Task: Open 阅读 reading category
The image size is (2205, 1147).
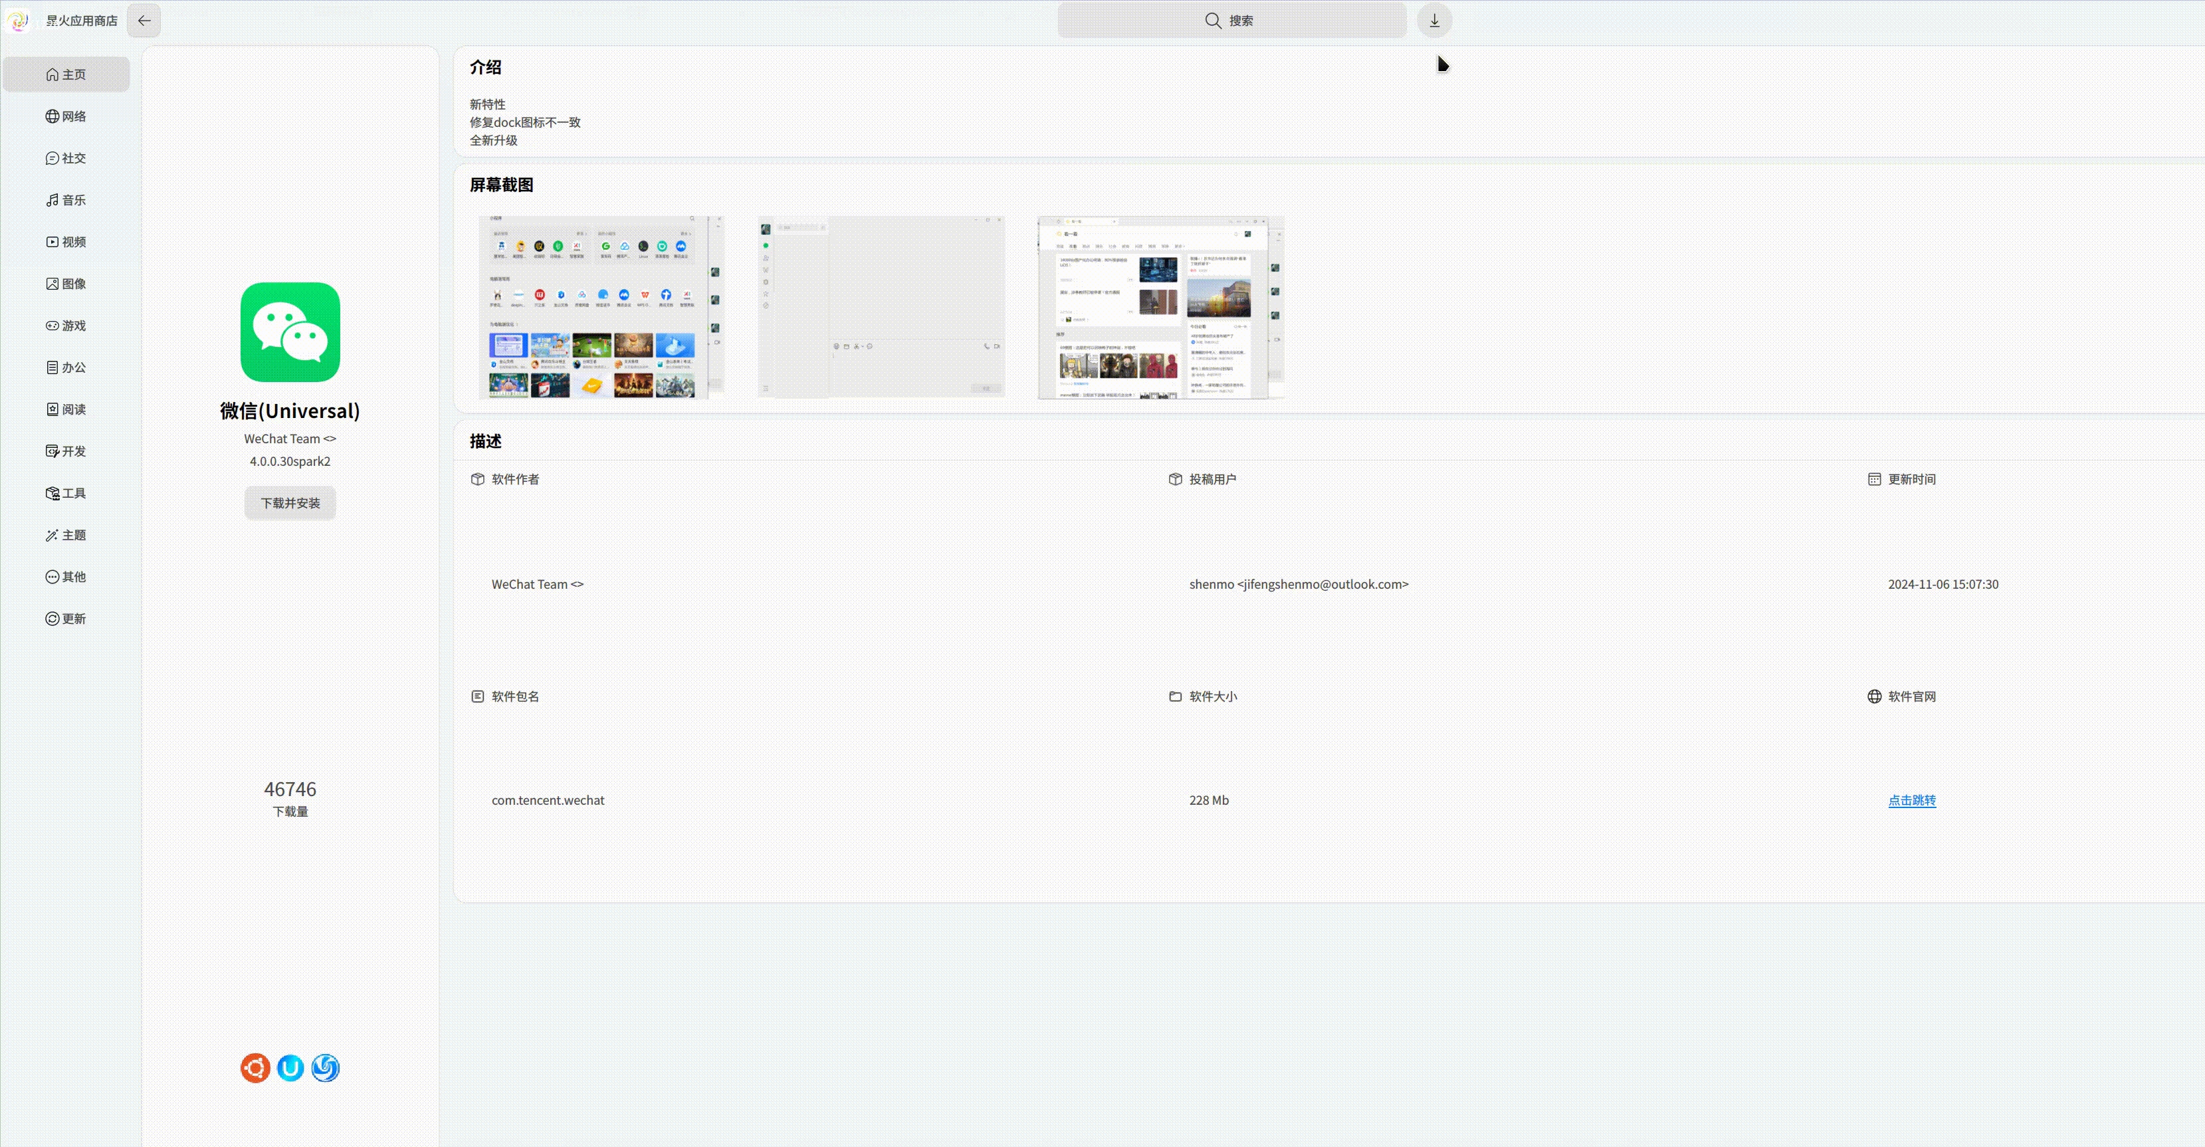Action: 66,410
